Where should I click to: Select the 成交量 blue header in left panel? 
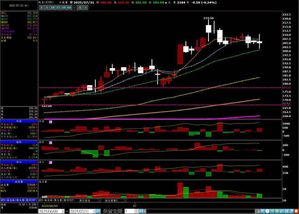(19, 182)
